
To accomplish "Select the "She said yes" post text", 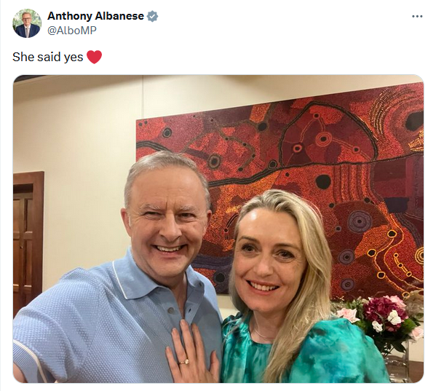I will pyautogui.click(x=47, y=57).
